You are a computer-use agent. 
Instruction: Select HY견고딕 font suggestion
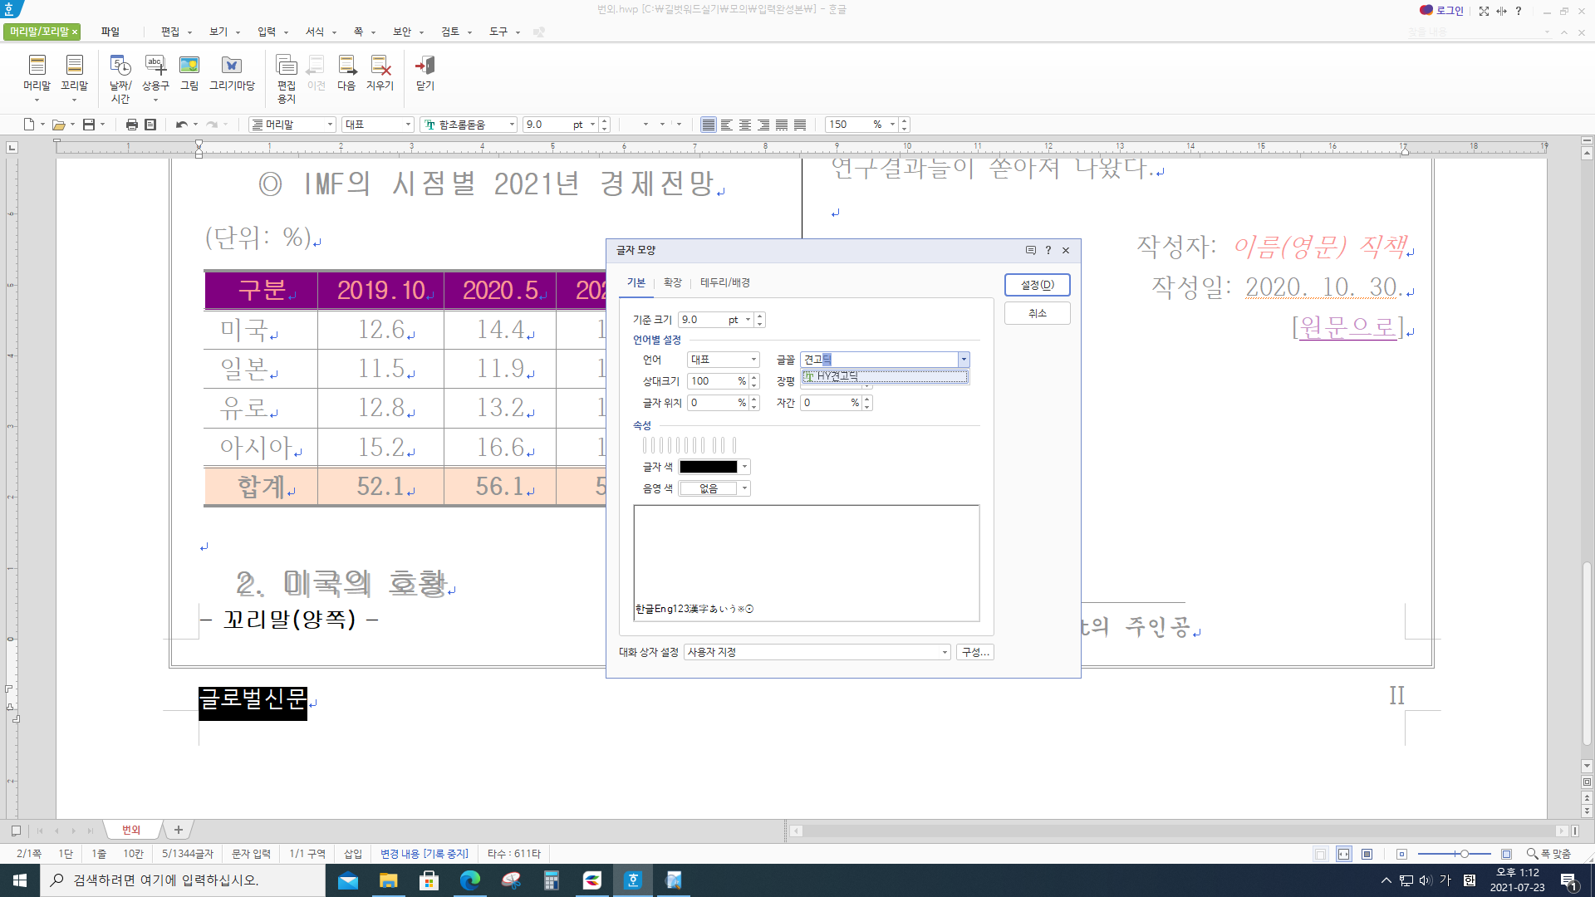(x=885, y=376)
